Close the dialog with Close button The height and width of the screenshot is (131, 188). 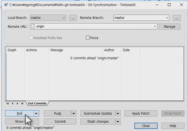coord(146,126)
